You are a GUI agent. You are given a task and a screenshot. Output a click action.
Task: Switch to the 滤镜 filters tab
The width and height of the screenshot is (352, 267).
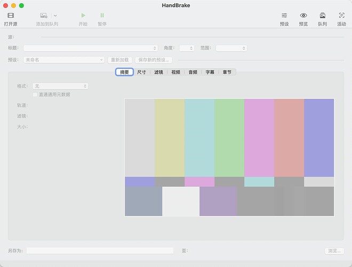tap(158, 72)
